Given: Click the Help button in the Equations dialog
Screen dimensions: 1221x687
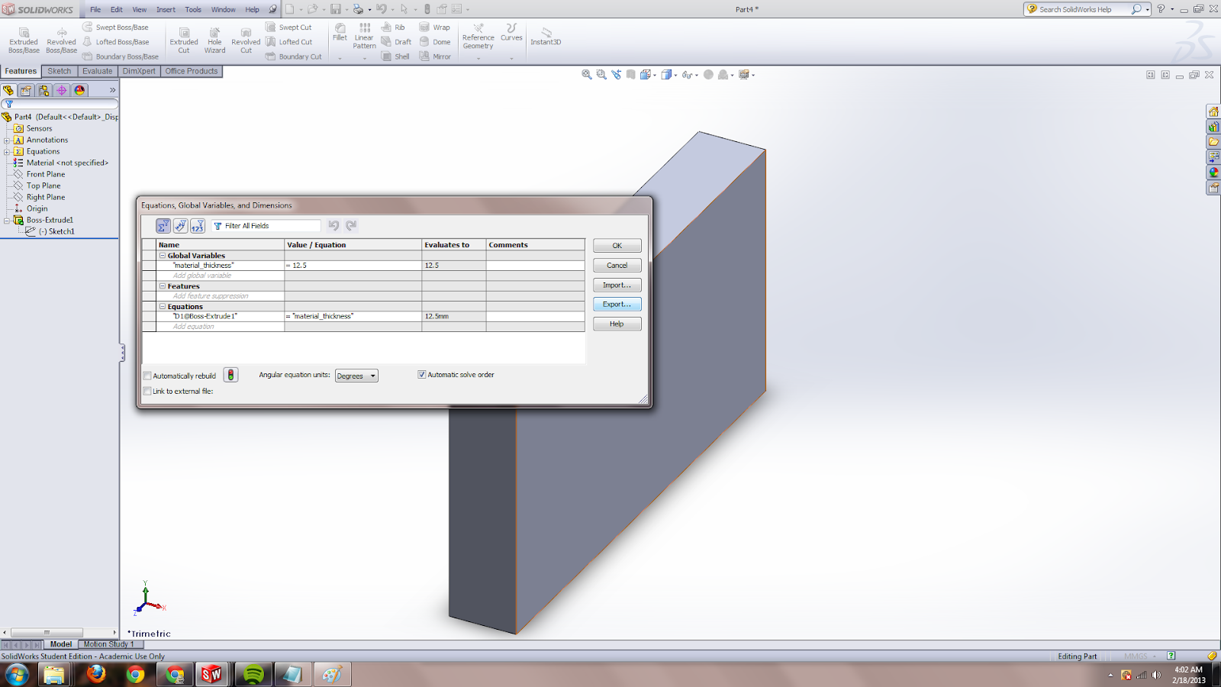Looking at the screenshot, I should pyautogui.click(x=617, y=324).
